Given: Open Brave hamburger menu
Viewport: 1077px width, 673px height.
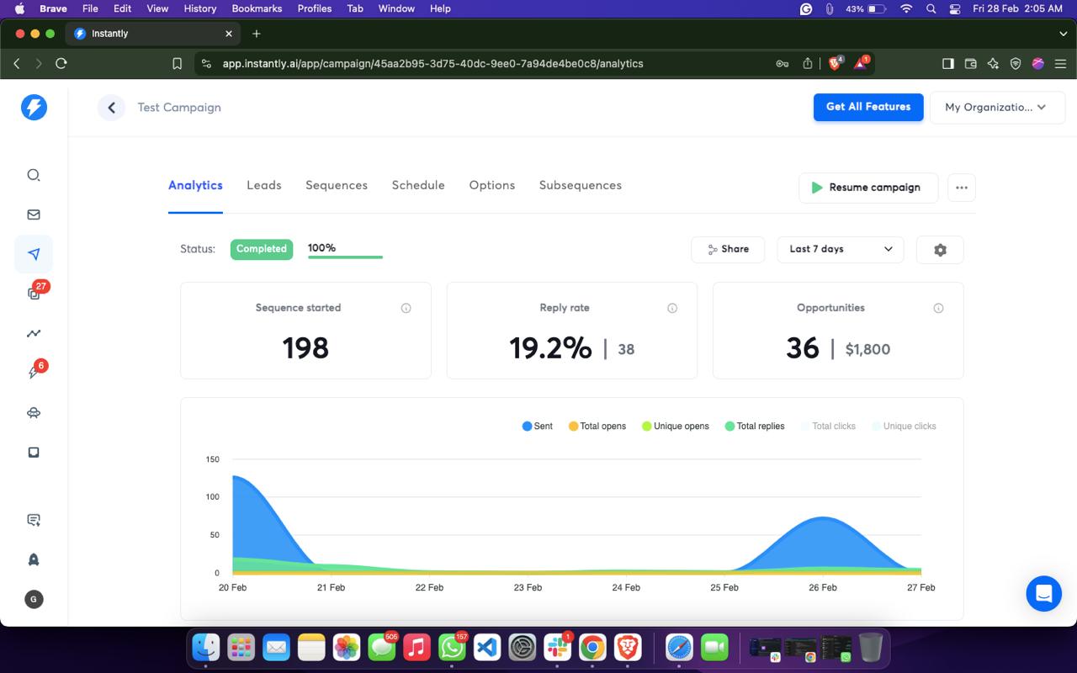Looking at the screenshot, I should (x=1060, y=63).
